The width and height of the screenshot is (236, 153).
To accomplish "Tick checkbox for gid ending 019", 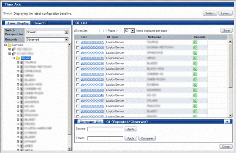I will point(78,69).
